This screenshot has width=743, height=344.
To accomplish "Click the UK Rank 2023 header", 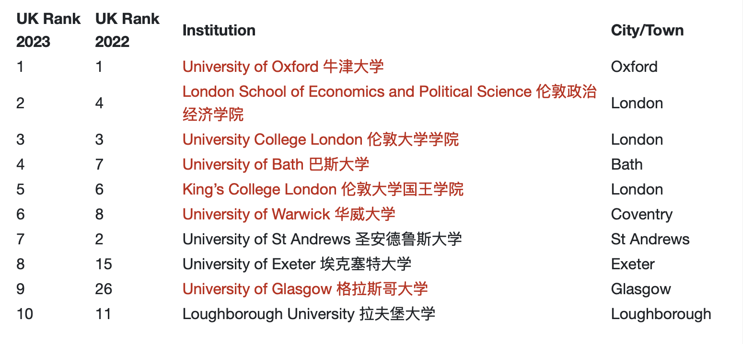I will [x=48, y=30].
